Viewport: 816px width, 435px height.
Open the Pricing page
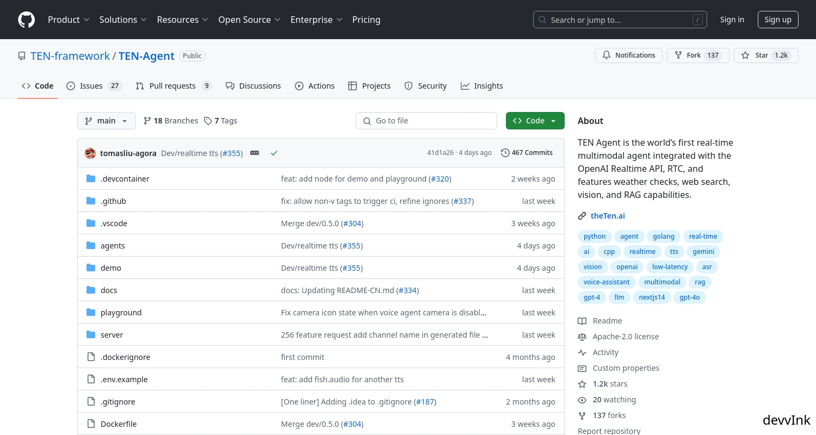[366, 20]
